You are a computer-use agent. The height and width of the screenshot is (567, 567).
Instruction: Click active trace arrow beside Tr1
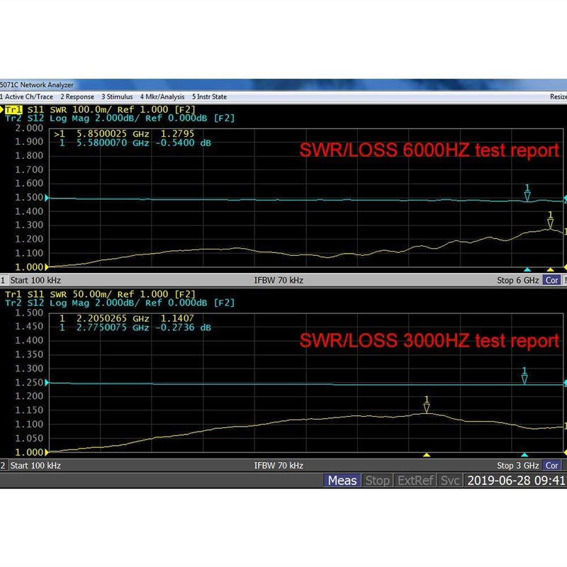[x=2, y=109]
